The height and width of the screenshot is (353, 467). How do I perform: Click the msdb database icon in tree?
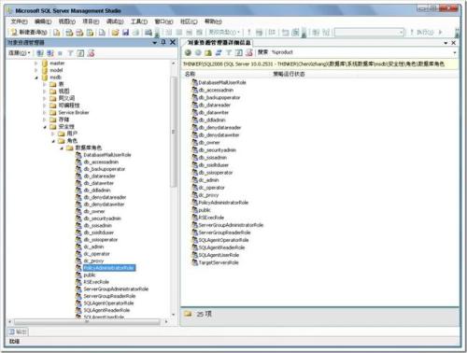click(x=45, y=77)
